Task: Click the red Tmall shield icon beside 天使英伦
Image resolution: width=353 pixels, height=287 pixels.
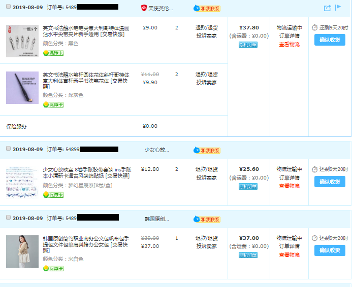Action: tap(144, 8)
